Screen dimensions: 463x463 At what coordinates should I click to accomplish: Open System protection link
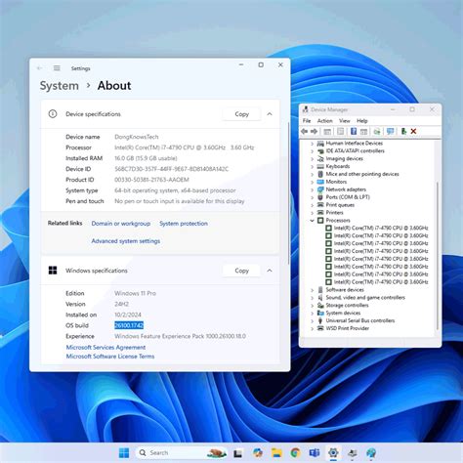[x=184, y=224]
